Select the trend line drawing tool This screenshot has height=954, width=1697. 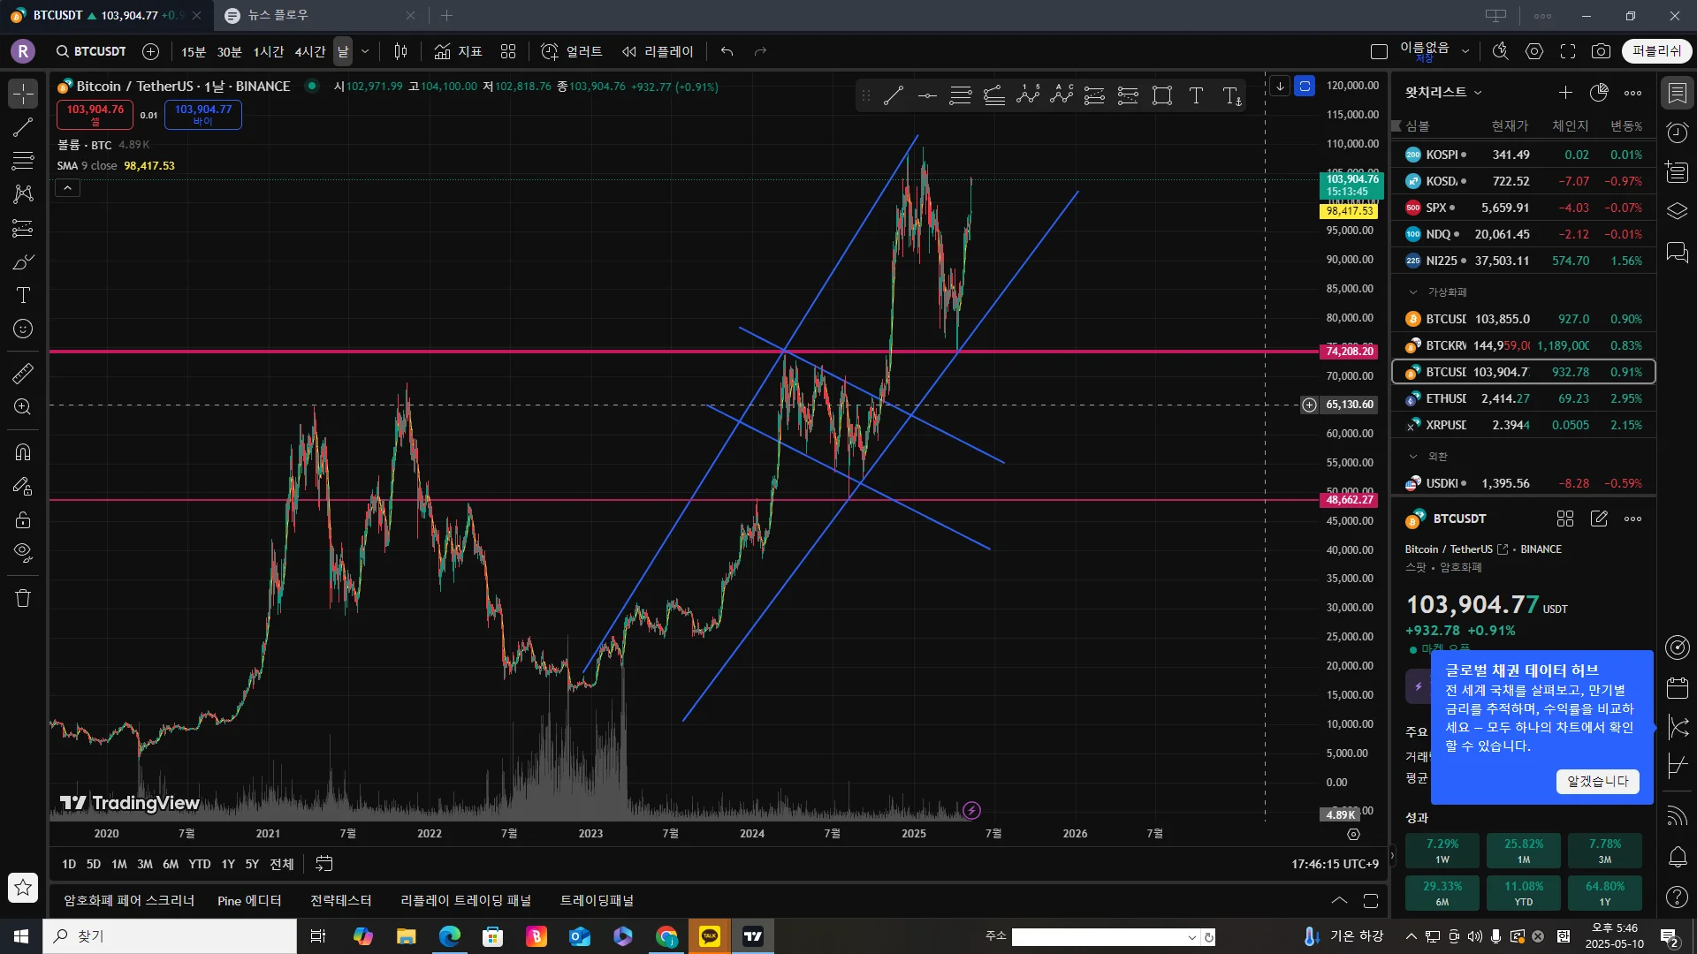click(x=23, y=127)
